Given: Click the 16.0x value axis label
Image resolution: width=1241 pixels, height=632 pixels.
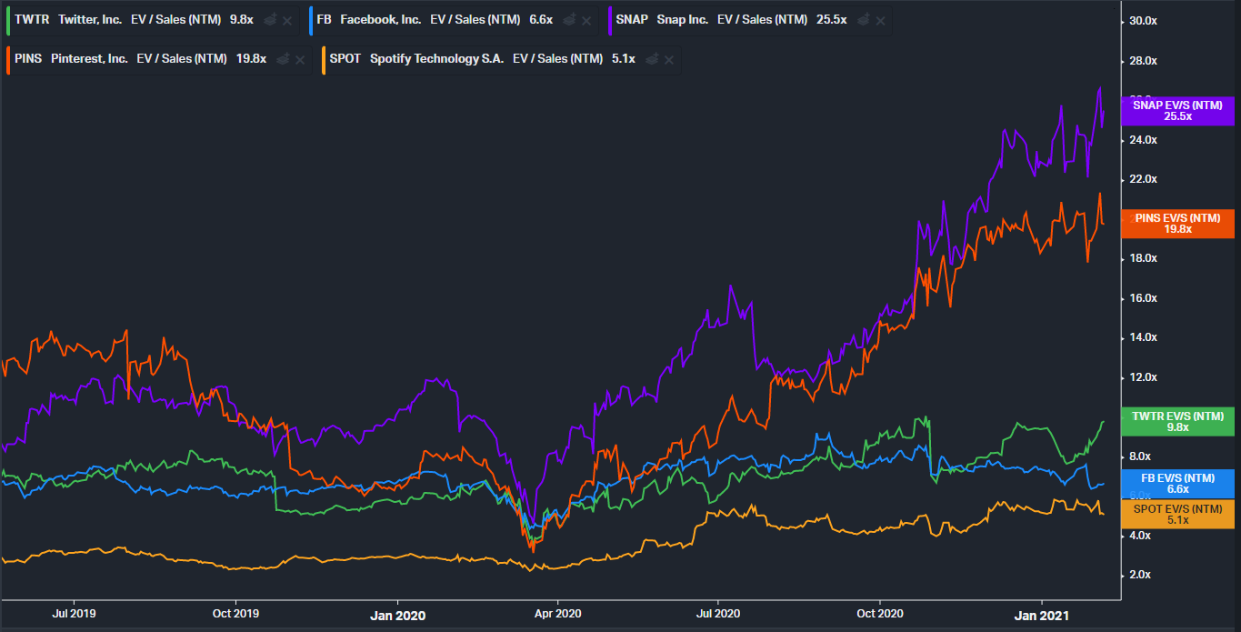Looking at the screenshot, I should pyautogui.click(x=1142, y=298).
